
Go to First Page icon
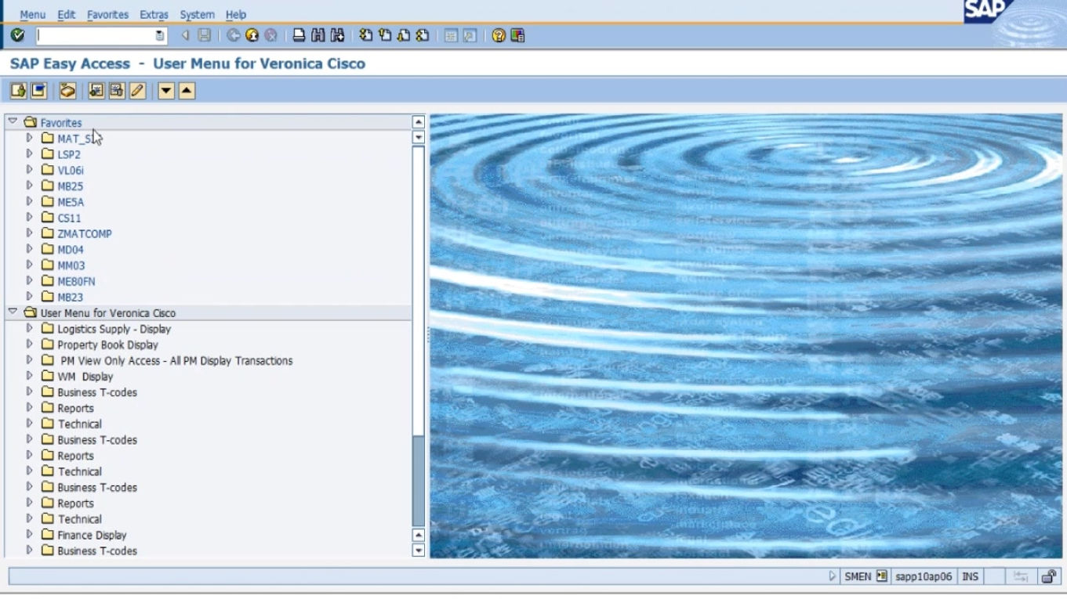tap(366, 35)
